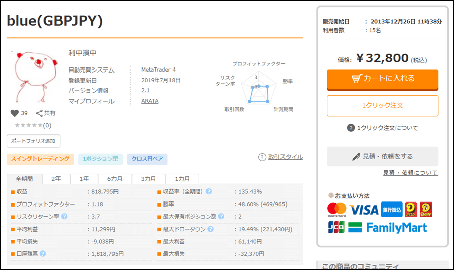
Task: Click the info icon next to 最大ドローダウン
Action: [x=209, y=229]
